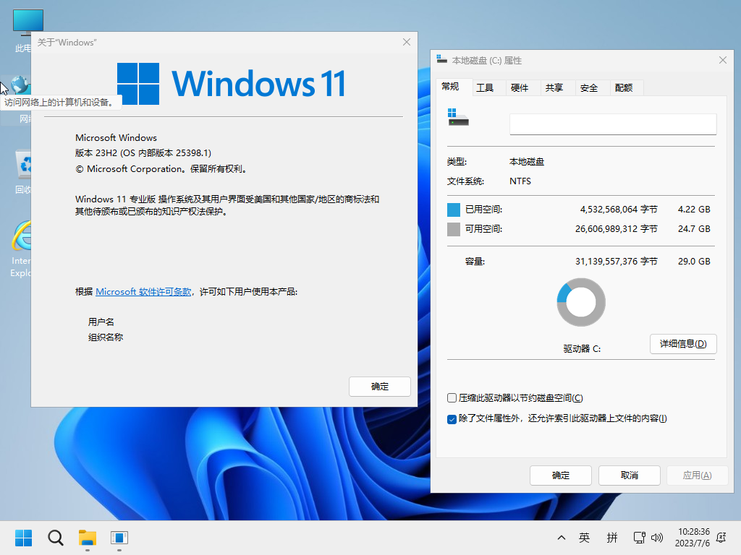The image size is (741, 555).
Task: Click the blue 已用空间 color swatch
Action: [x=454, y=210]
